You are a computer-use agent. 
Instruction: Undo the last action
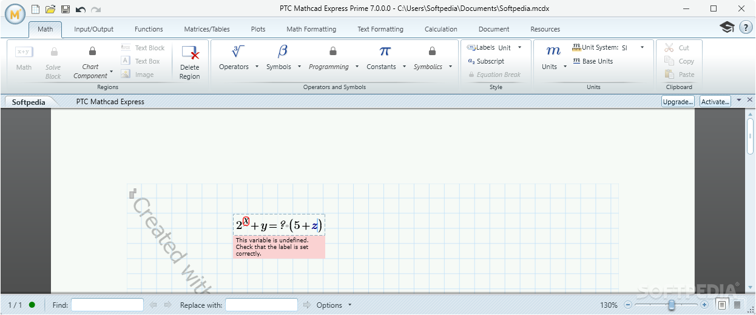[80, 10]
